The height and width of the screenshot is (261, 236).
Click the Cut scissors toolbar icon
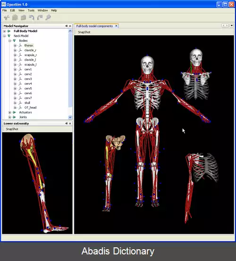point(7,17)
